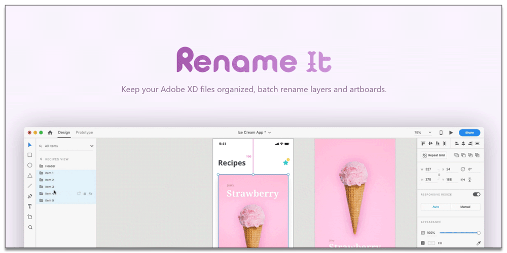Pick fill color with eyedropper
Viewport: 507px width, 253px height.
click(477, 243)
